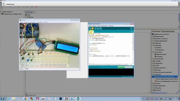This screenshot has width=180, height=101.
Task: Open the Serial Monitor icon in Arduino
Action: (x=131, y=29)
